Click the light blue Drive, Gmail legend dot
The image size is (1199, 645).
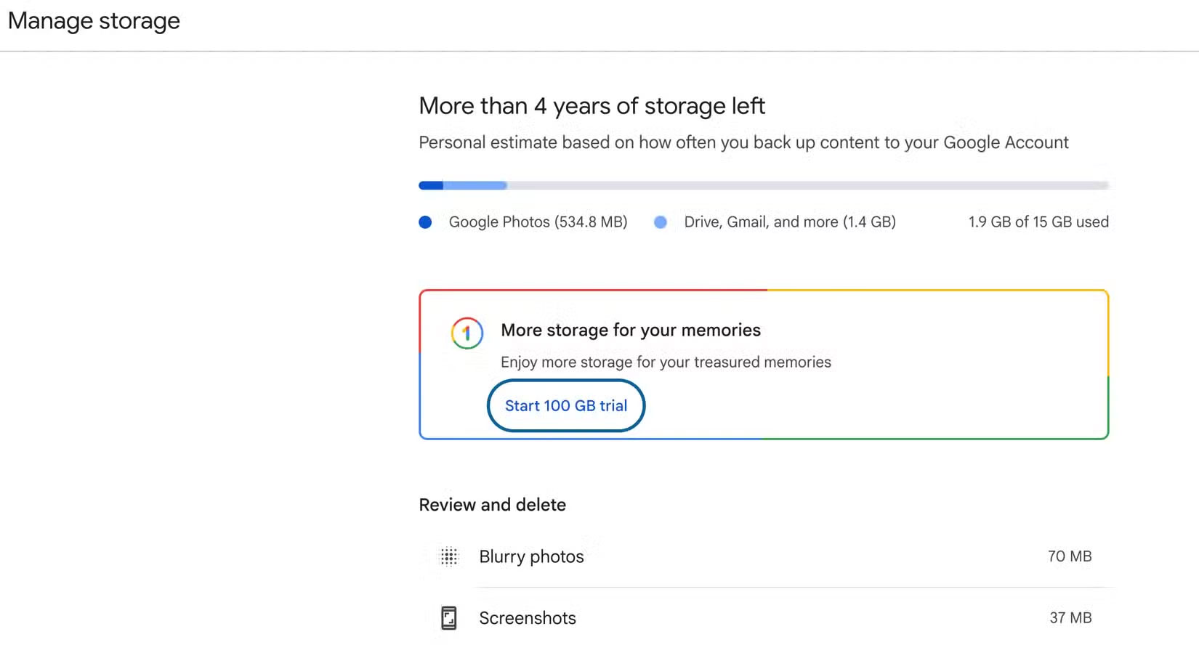click(x=661, y=222)
